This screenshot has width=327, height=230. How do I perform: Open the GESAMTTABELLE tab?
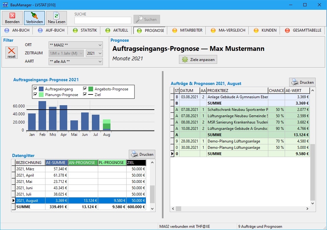(303, 30)
